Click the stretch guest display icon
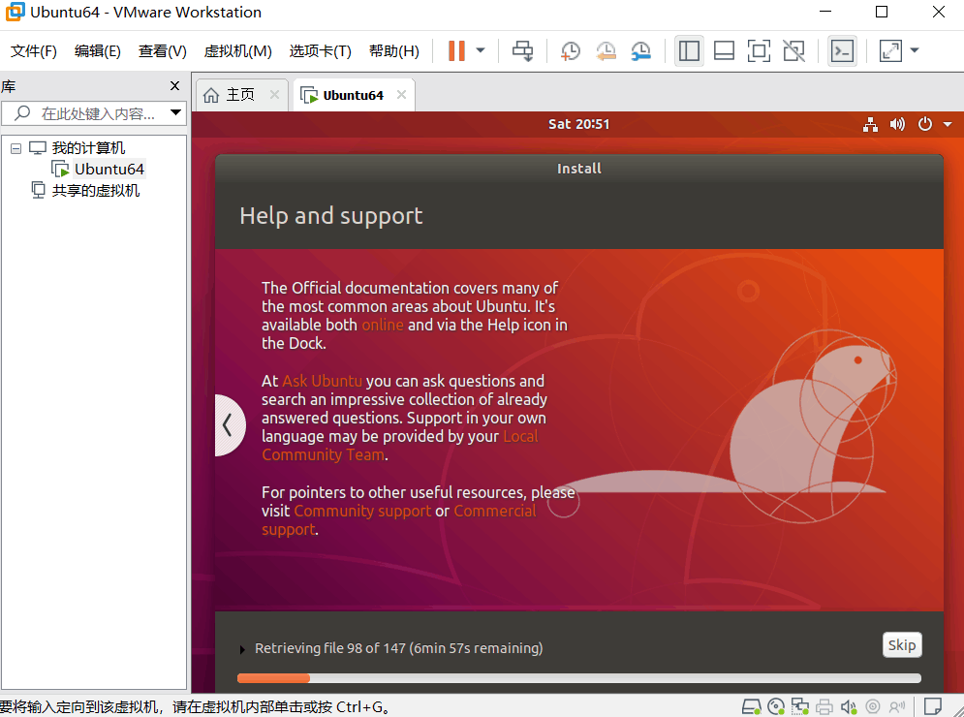The width and height of the screenshot is (964, 717). [890, 50]
